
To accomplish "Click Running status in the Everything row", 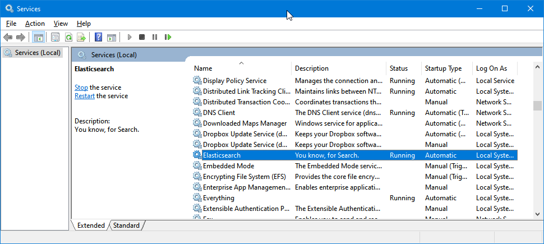I will [x=402, y=198].
